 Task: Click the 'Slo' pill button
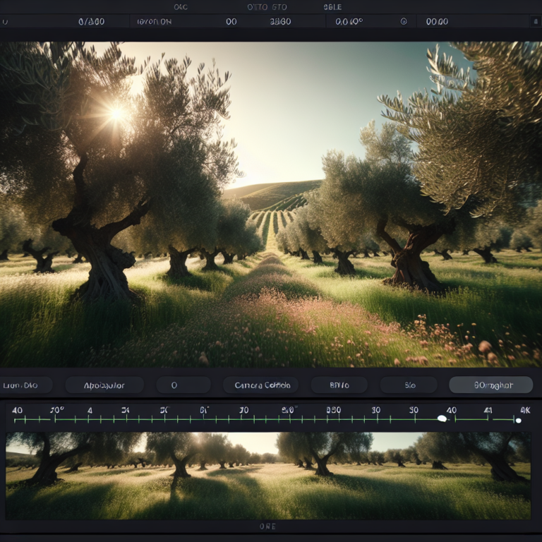click(x=409, y=385)
